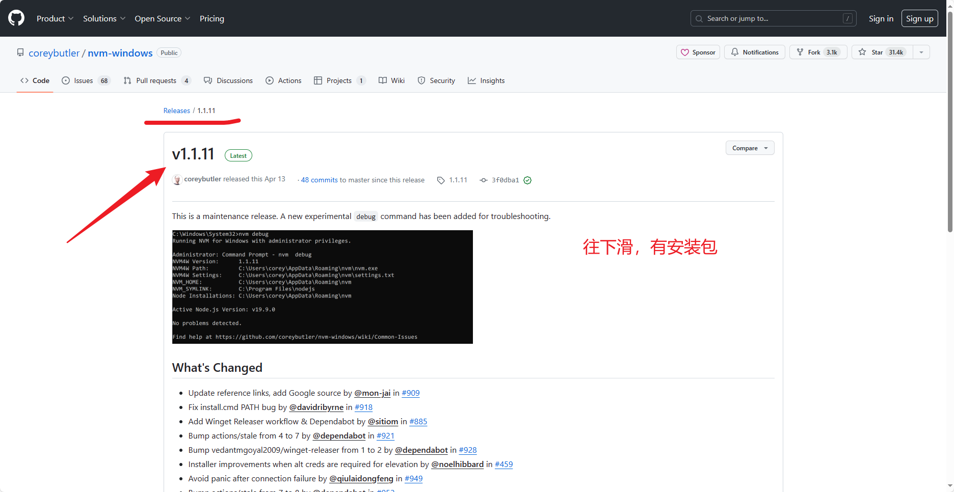
Task: Open the @qiulaidongfeng user mention
Action: pyautogui.click(x=361, y=478)
